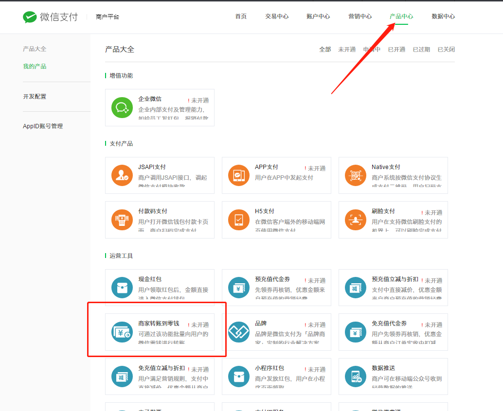
Task: Switch to 交易中心 in top navigation
Action: (x=277, y=17)
